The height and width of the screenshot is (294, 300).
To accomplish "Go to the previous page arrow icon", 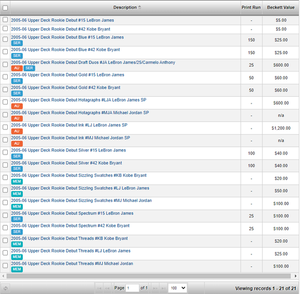I will click(107, 288).
